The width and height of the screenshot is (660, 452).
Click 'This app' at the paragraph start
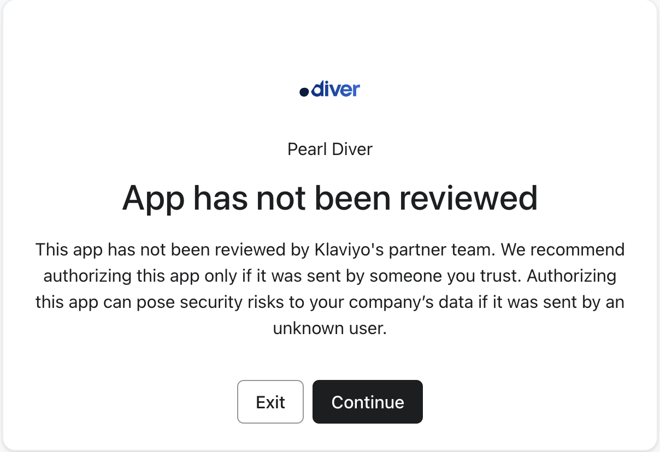(69, 250)
